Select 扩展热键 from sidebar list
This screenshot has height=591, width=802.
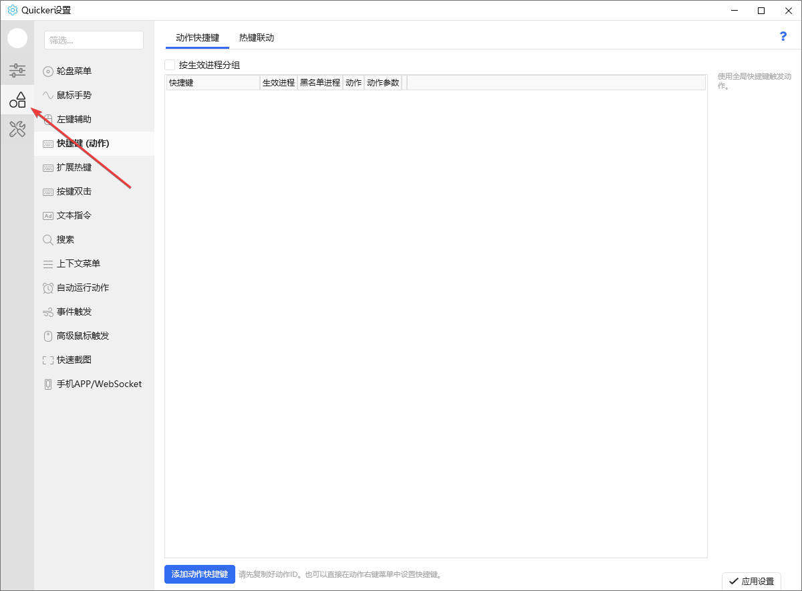(x=74, y=167)
